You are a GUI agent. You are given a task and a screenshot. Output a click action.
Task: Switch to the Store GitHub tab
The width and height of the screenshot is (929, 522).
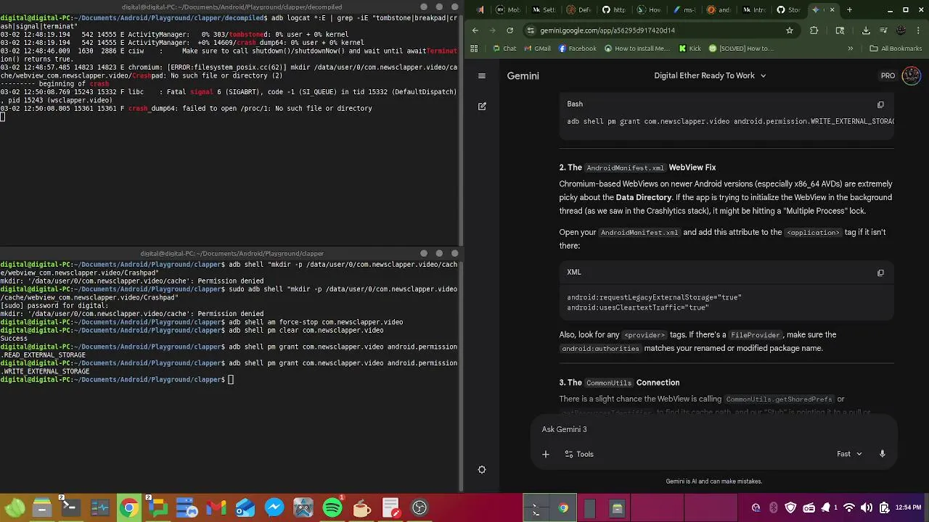(x=788, y=10)
